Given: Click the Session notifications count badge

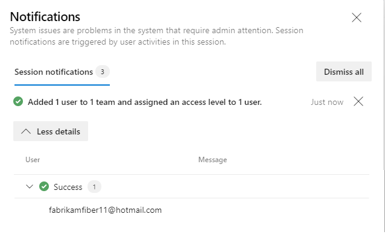Looking at the screenshot, I should pos(103,72).
